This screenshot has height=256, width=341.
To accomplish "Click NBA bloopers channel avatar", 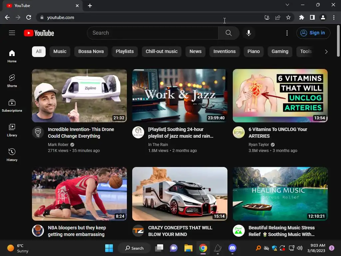I will [38, 231].
